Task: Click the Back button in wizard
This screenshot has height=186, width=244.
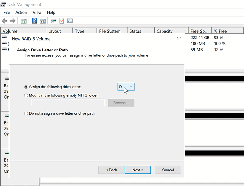Action: click(111, 170)
